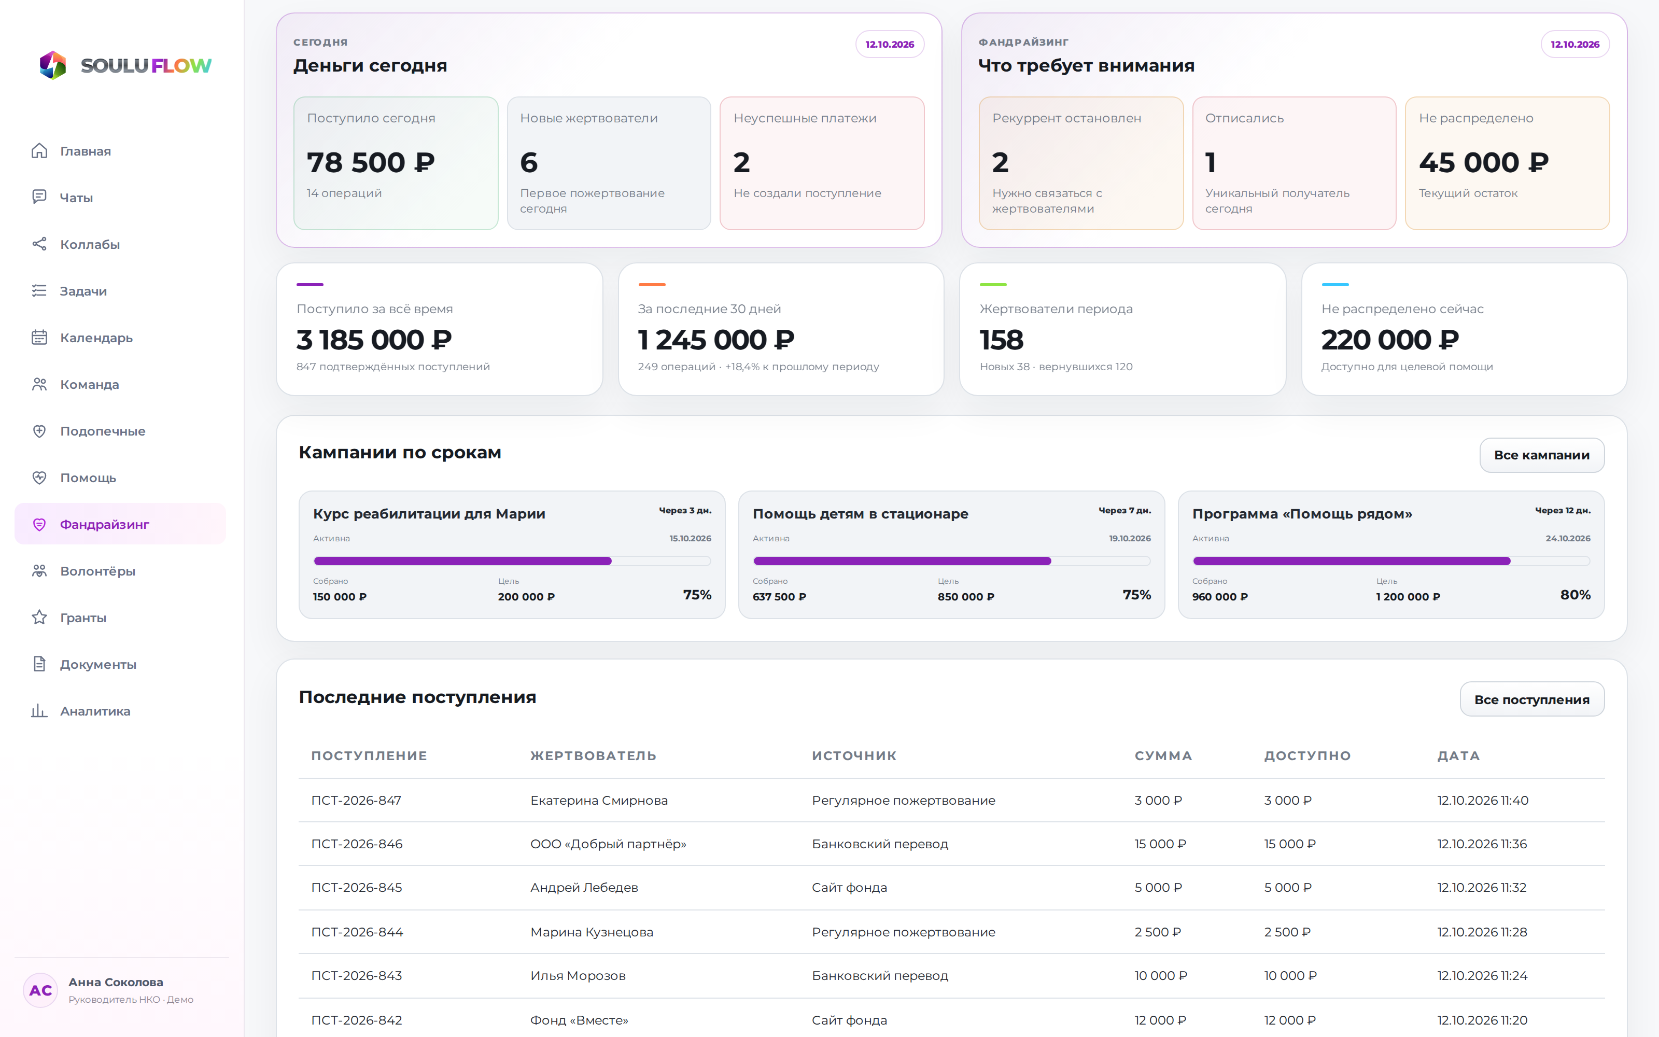Click the Все кампании button
Image resolution: width=1659 pixels, height=1037 pixels.
tap(1541, 455)
